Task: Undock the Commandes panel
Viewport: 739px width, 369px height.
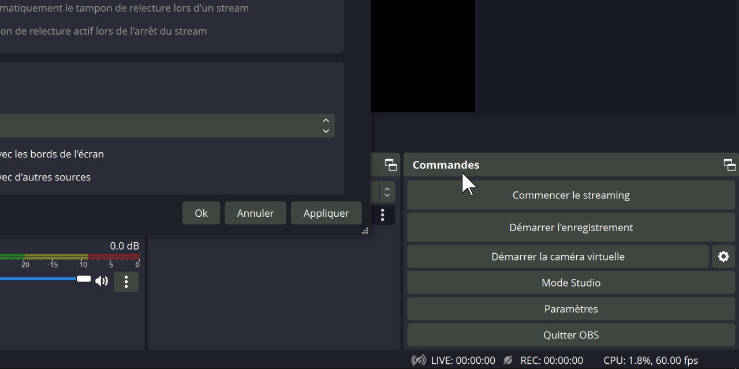Action: tap(729, 165)
